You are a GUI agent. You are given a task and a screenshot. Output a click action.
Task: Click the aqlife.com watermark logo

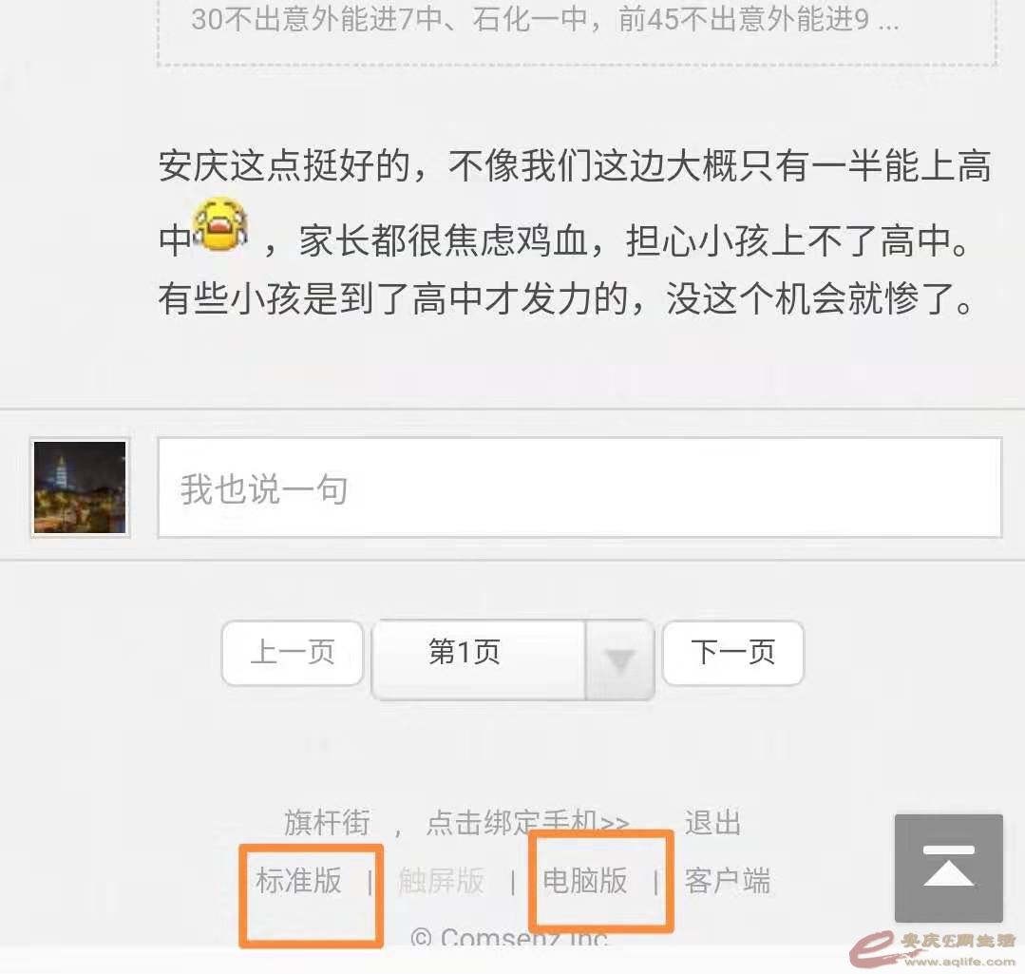(933, 950)
